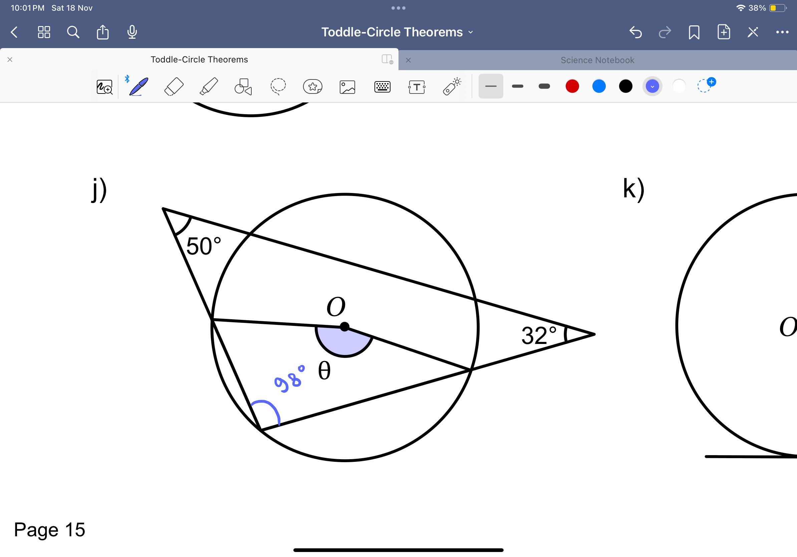Viewport: 797px width, 557px height.
Task: Bookmark the current page
Action: point(694,32)
